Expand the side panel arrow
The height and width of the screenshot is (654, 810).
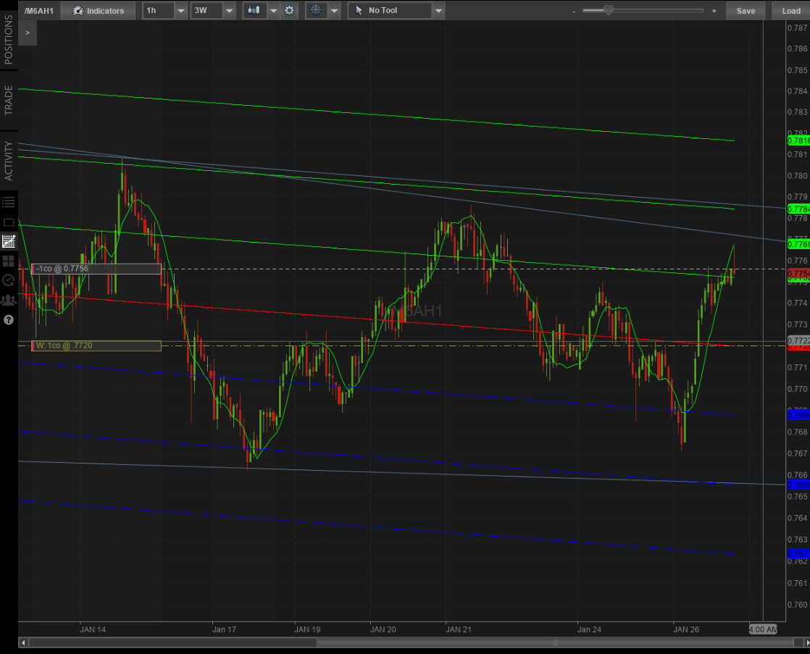point(28,33)
